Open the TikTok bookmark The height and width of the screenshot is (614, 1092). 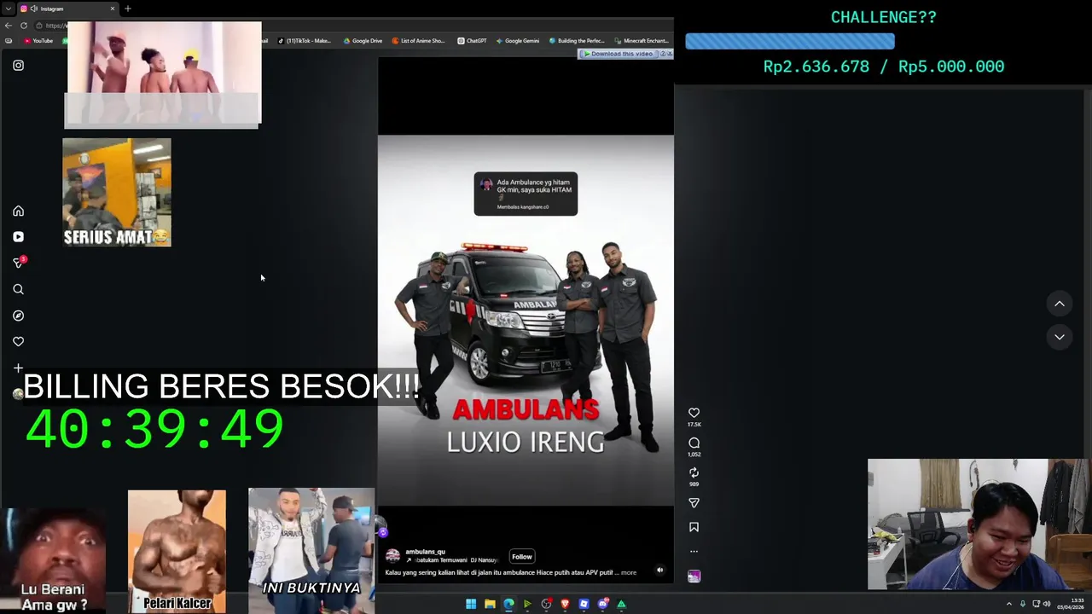coord(305,41)
